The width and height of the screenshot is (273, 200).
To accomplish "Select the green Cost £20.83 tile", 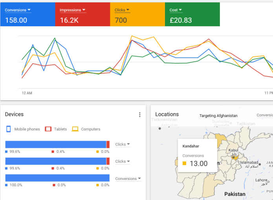I will click(x=192, y=14).
